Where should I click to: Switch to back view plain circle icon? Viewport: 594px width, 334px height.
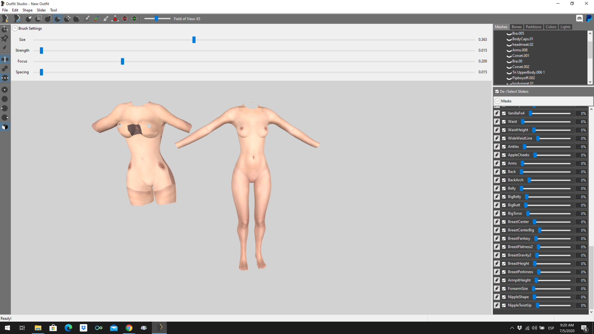click(5, 99)
